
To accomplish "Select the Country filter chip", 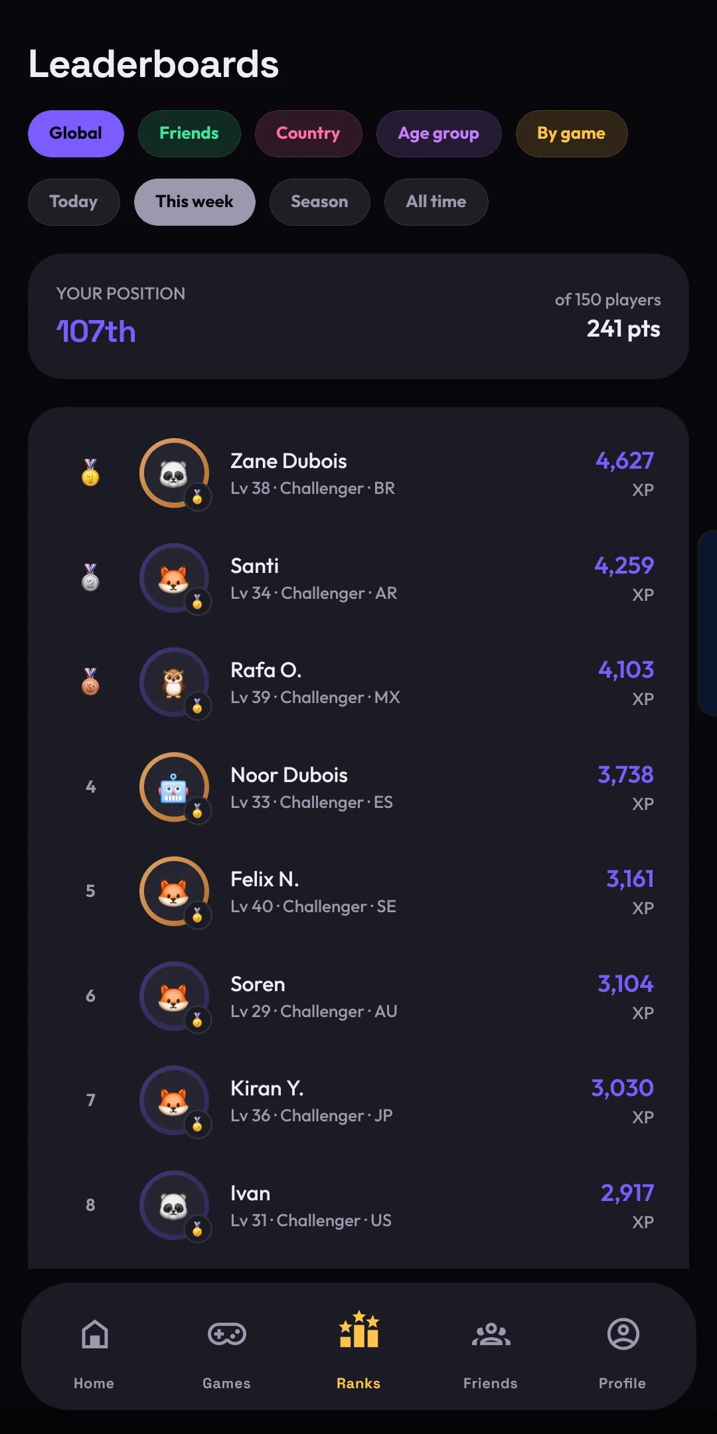I will click(308, 133).
